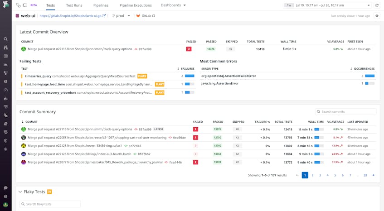Viewport: 384px width, 211px height.
Task: Click failures bar for timeseries_query test
Action: 190,76
